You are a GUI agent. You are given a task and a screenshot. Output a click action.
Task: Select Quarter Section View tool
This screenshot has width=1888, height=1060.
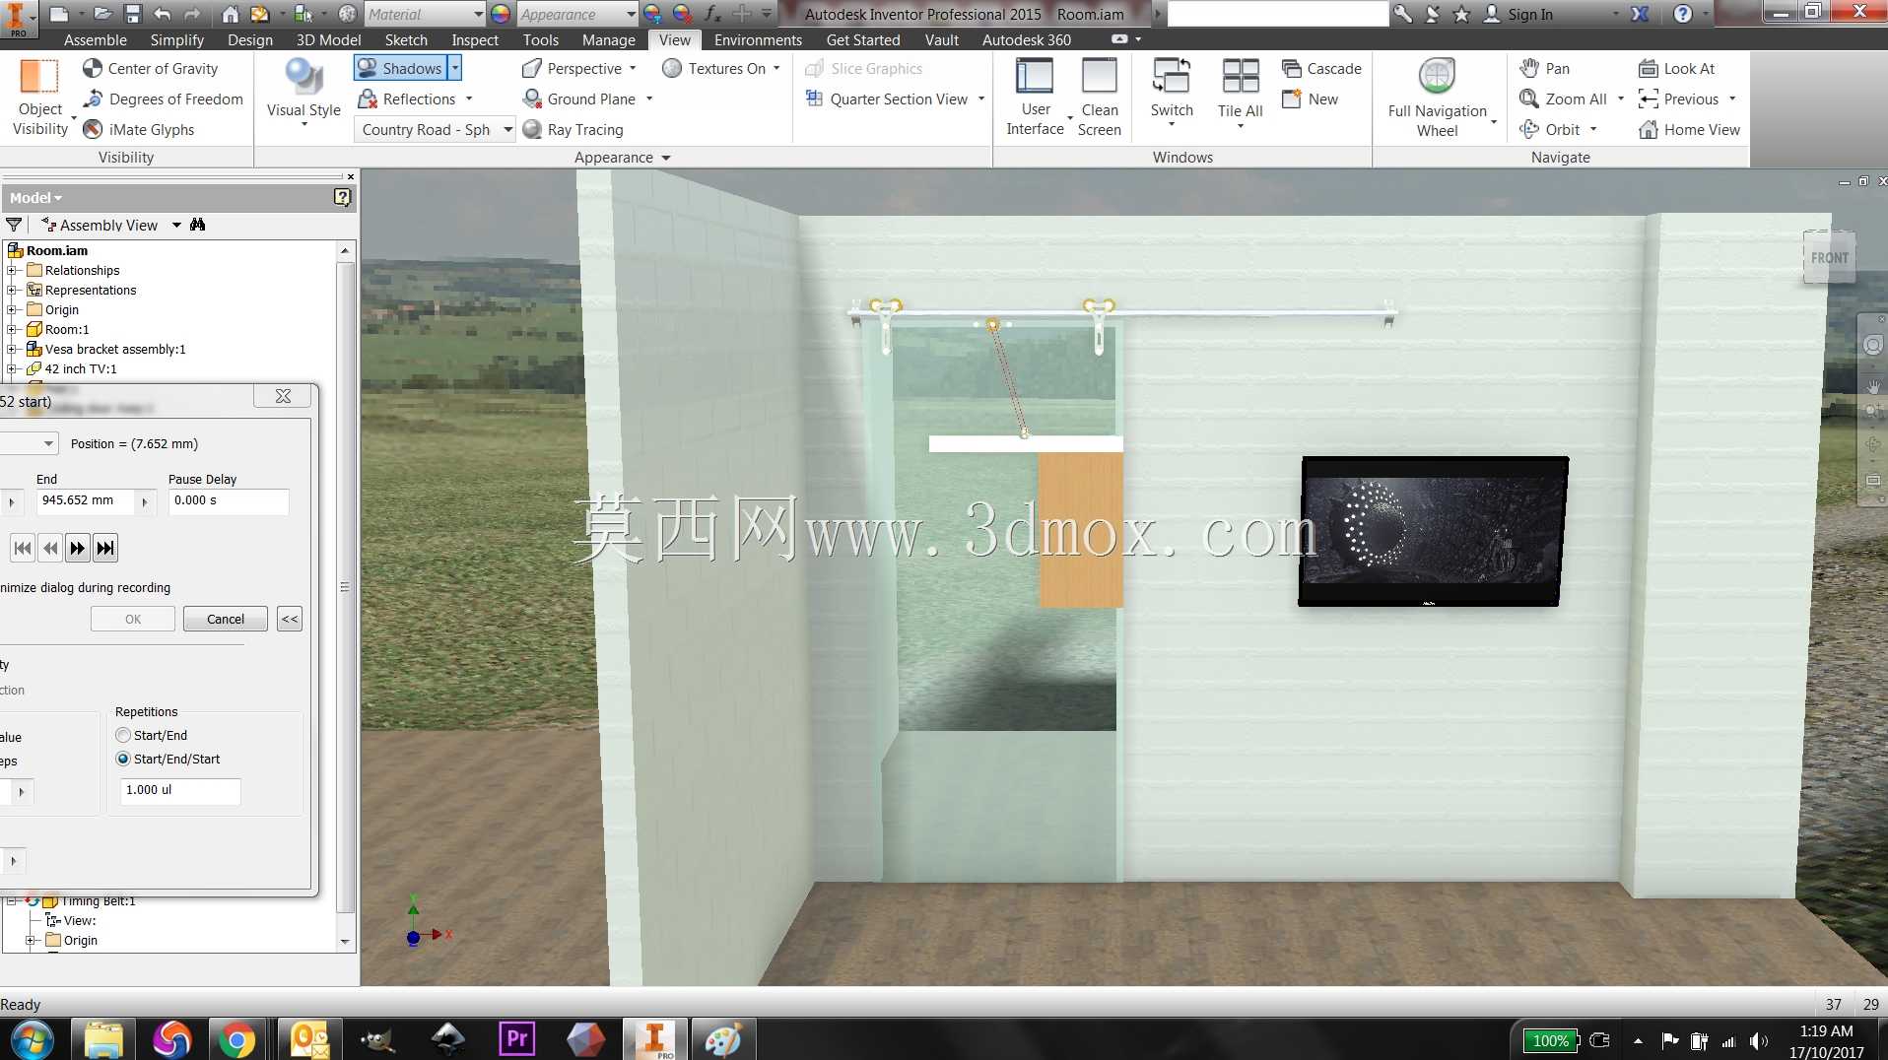(887, 99)
